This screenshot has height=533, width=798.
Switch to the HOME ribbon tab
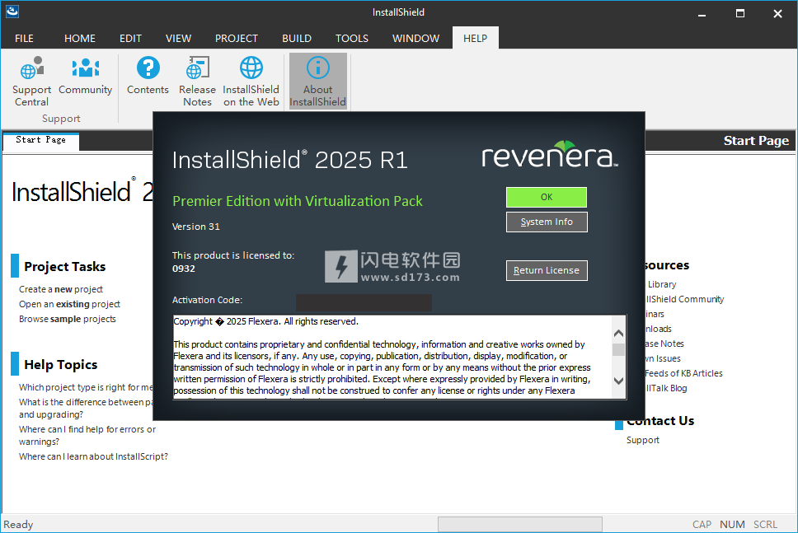(x=79, y=38)
